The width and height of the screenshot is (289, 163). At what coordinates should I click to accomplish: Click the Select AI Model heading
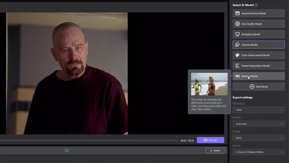point(243,5)
